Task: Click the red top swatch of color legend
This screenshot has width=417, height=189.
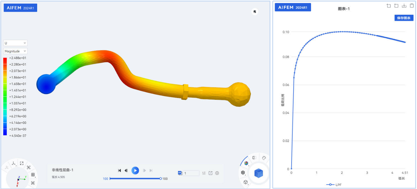Action: tap(5, 61)
